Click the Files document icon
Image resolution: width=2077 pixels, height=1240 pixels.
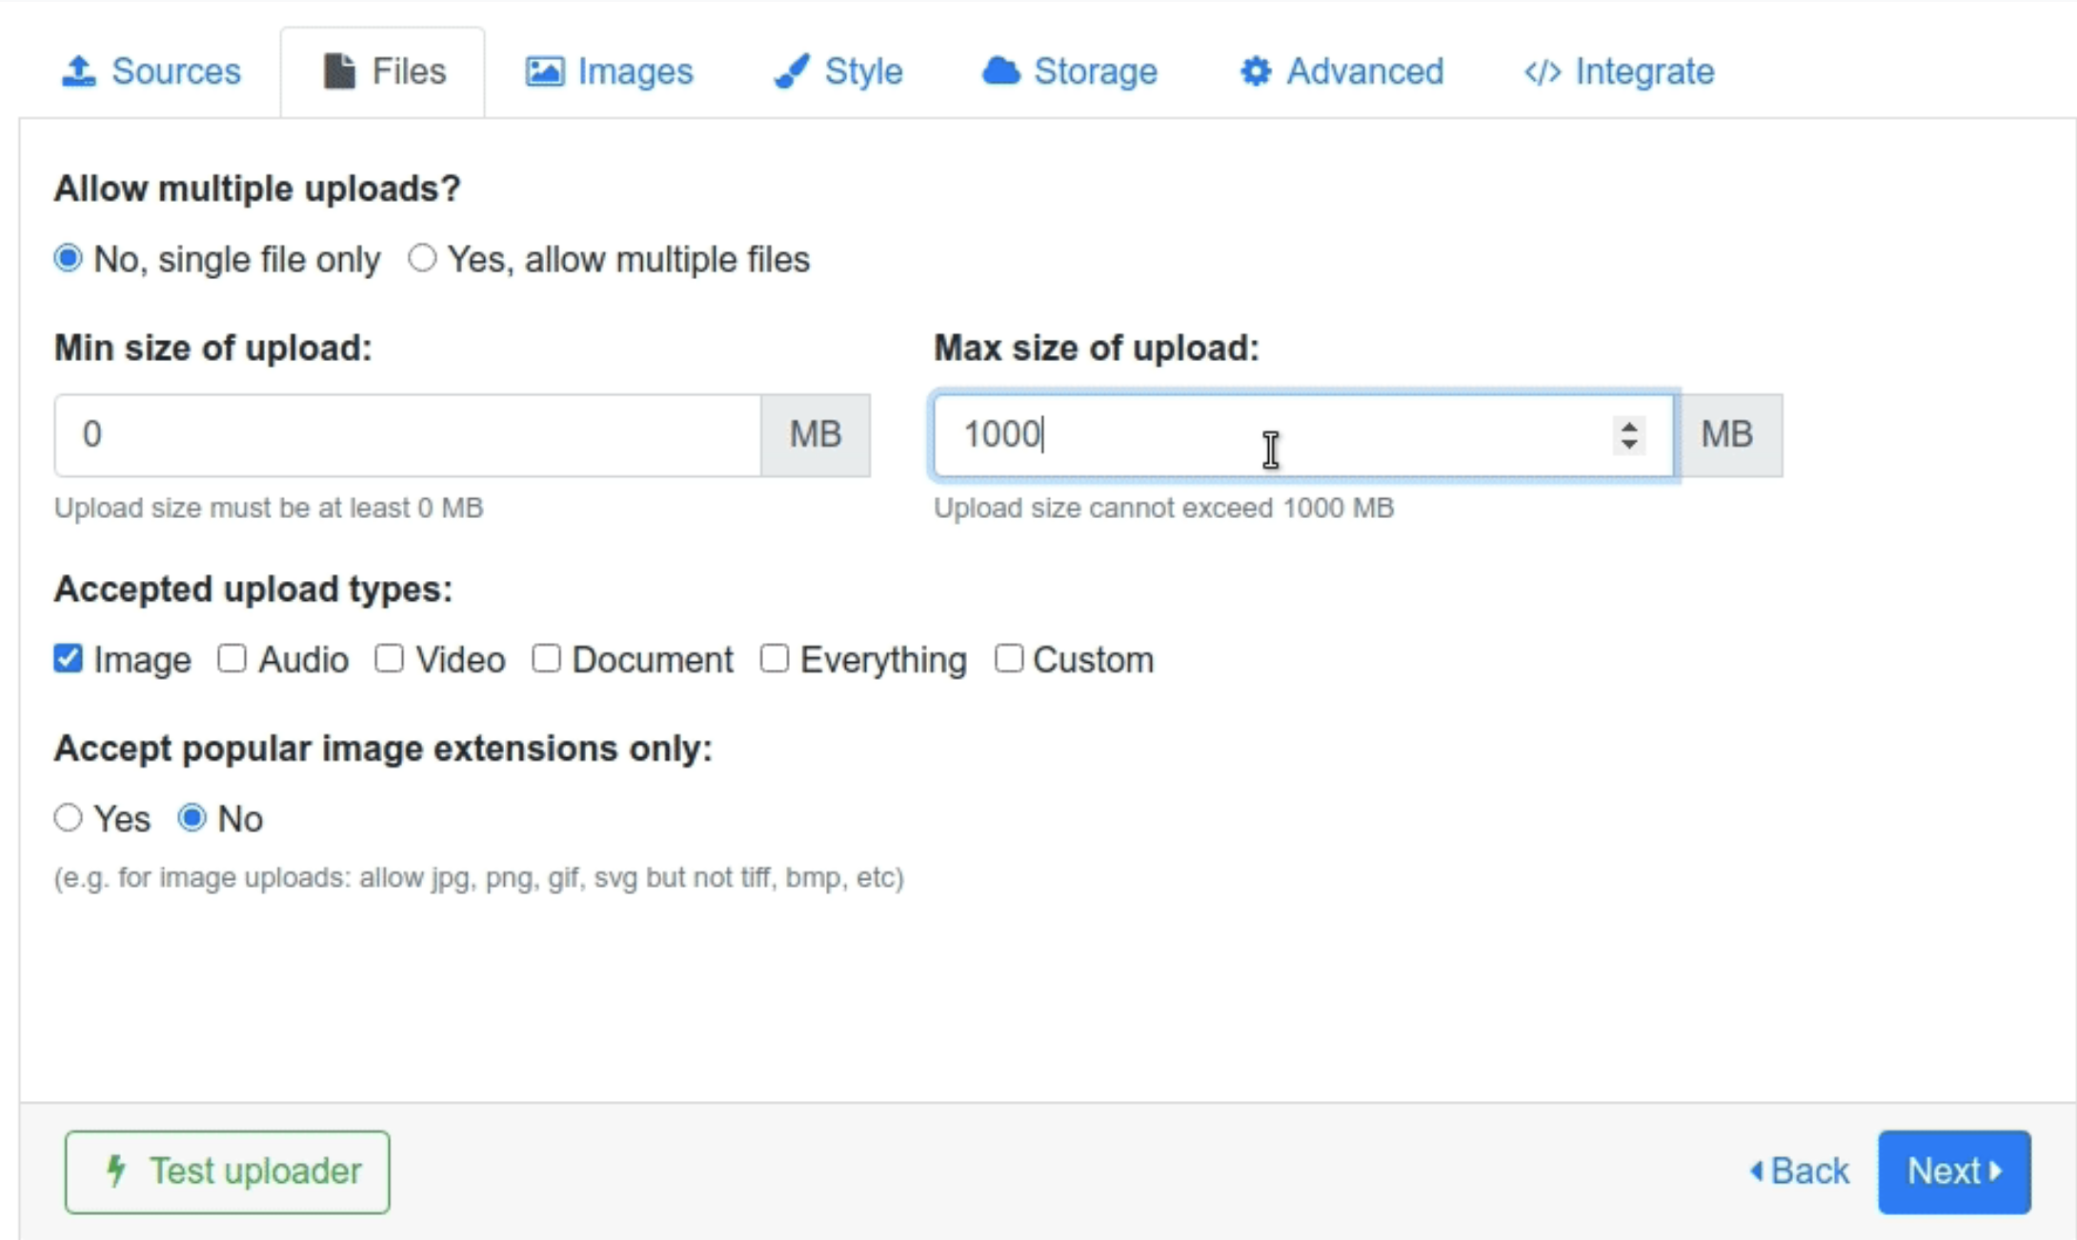338,71
